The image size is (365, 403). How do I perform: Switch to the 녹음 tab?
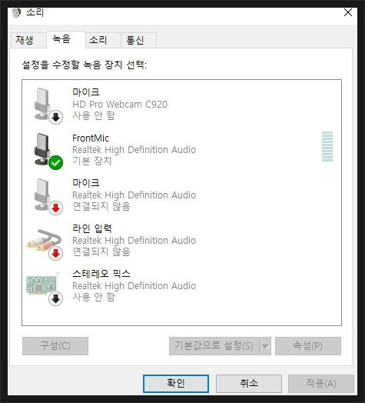(66, 39)
